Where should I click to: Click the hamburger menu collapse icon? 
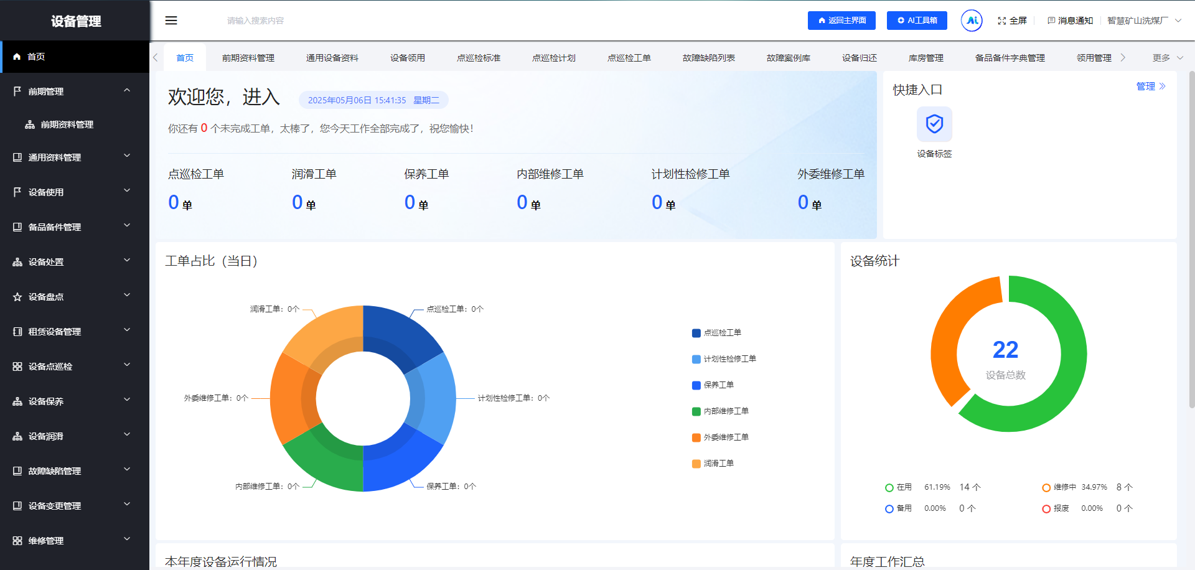click(x=171, y=21)
